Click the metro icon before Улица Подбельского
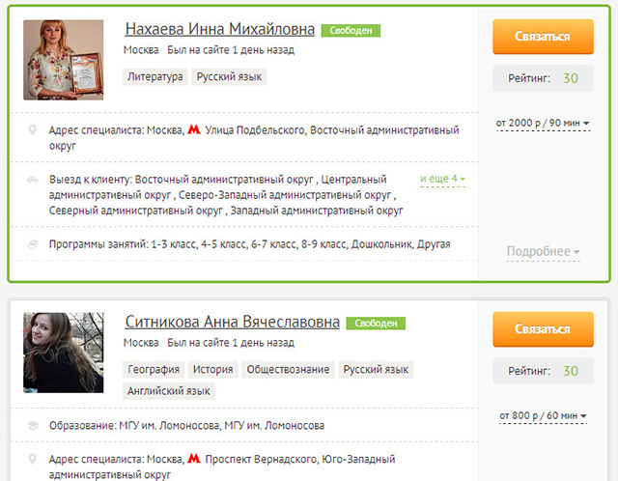 click(x=194, y=129)
